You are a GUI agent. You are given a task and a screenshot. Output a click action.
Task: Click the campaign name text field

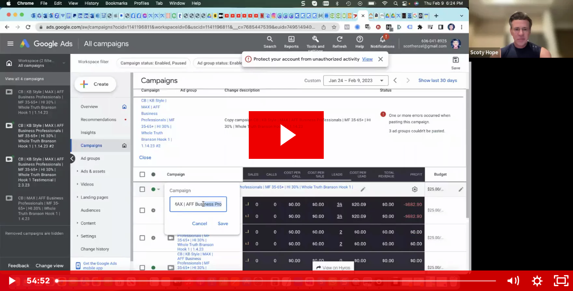198,204
